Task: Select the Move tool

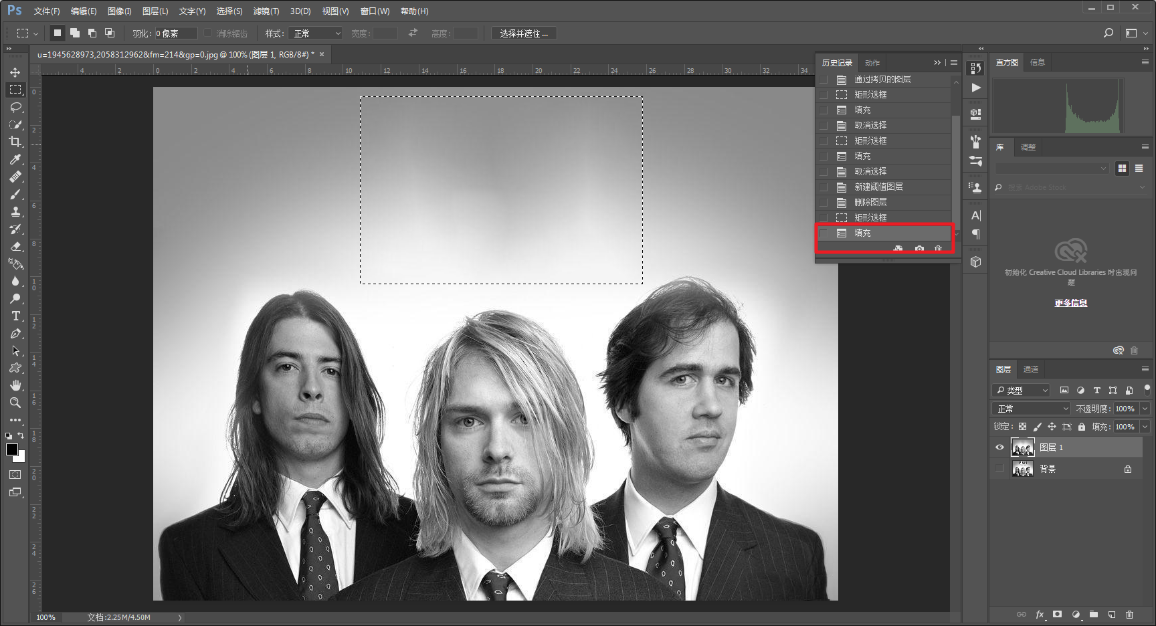Action: [x=15, y=72]
